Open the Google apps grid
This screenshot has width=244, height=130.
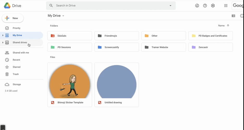(x=226, y=5)
